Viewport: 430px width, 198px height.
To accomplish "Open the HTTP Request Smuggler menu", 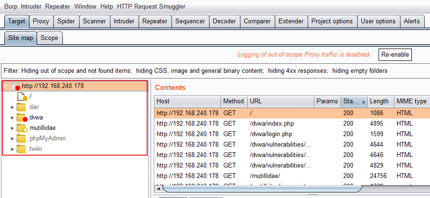I will (151, 6).
